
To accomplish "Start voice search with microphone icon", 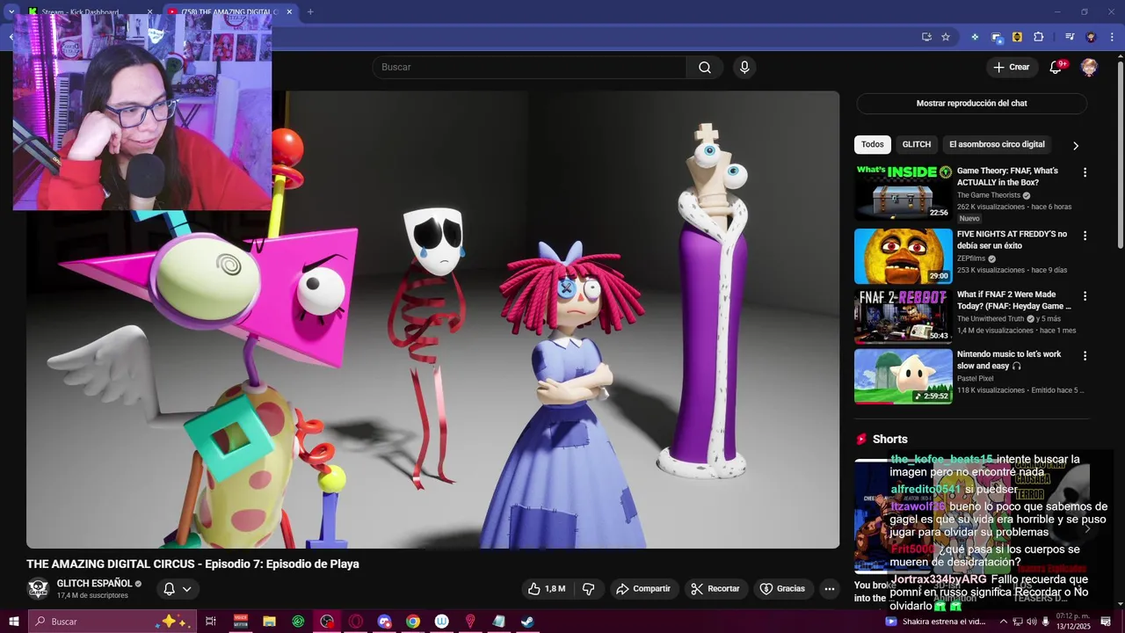I will tap(744, 68).
